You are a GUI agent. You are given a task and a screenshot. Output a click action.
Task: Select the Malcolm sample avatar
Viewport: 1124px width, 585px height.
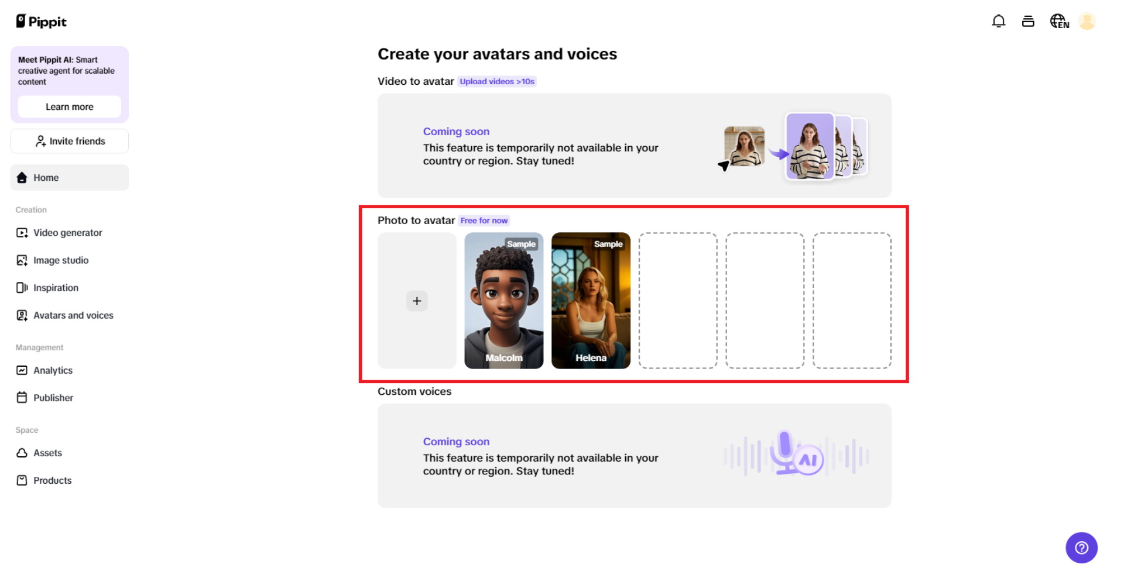[504, 301]
